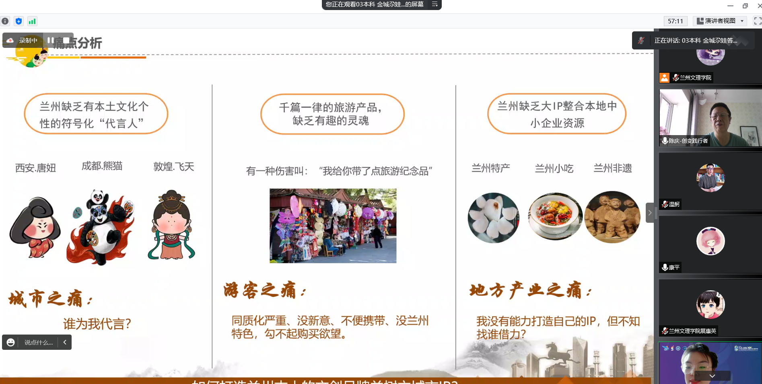Check the green network signal icon
Screen dimensions: 762x384
tap(32, 21)
